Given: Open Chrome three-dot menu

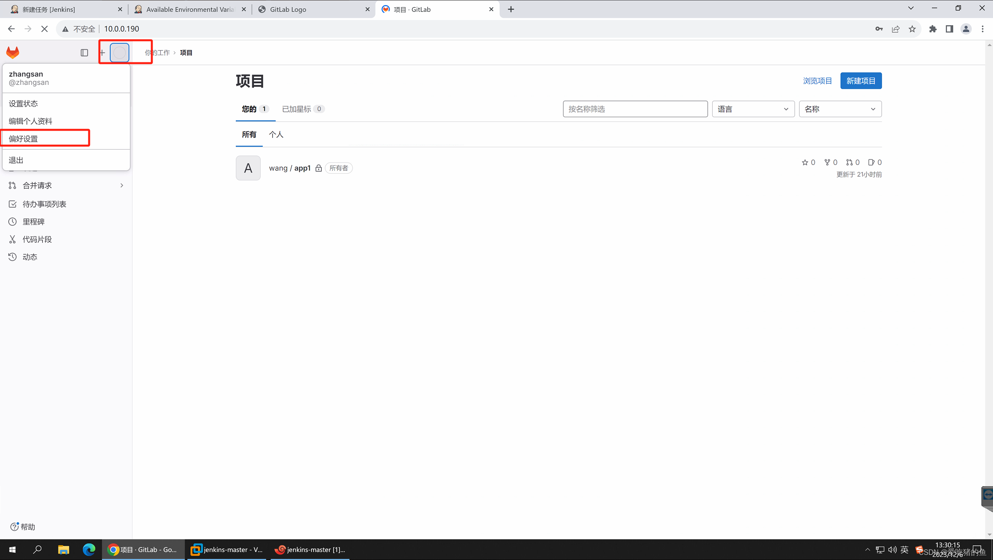Looking at the screenshot, I should tap(982, 29).
